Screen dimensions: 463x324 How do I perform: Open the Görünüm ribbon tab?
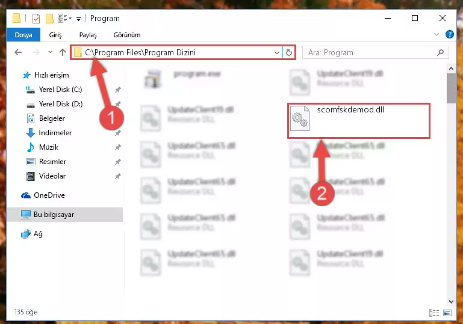click(x=127, y=35)
